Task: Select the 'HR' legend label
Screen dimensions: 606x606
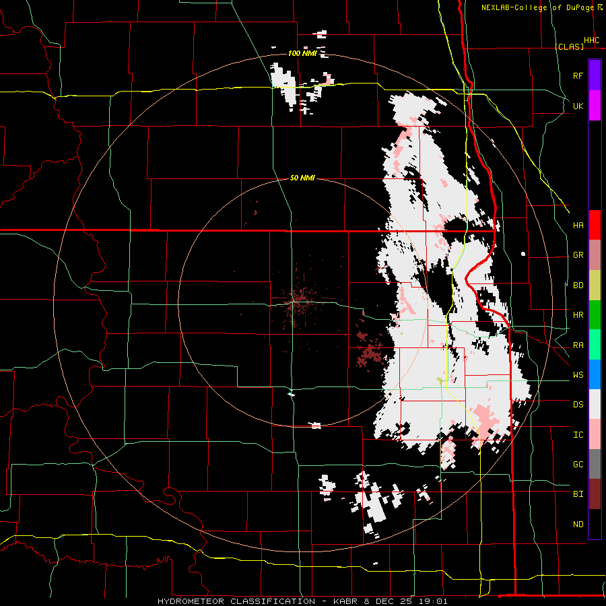Action: point(578,315)
